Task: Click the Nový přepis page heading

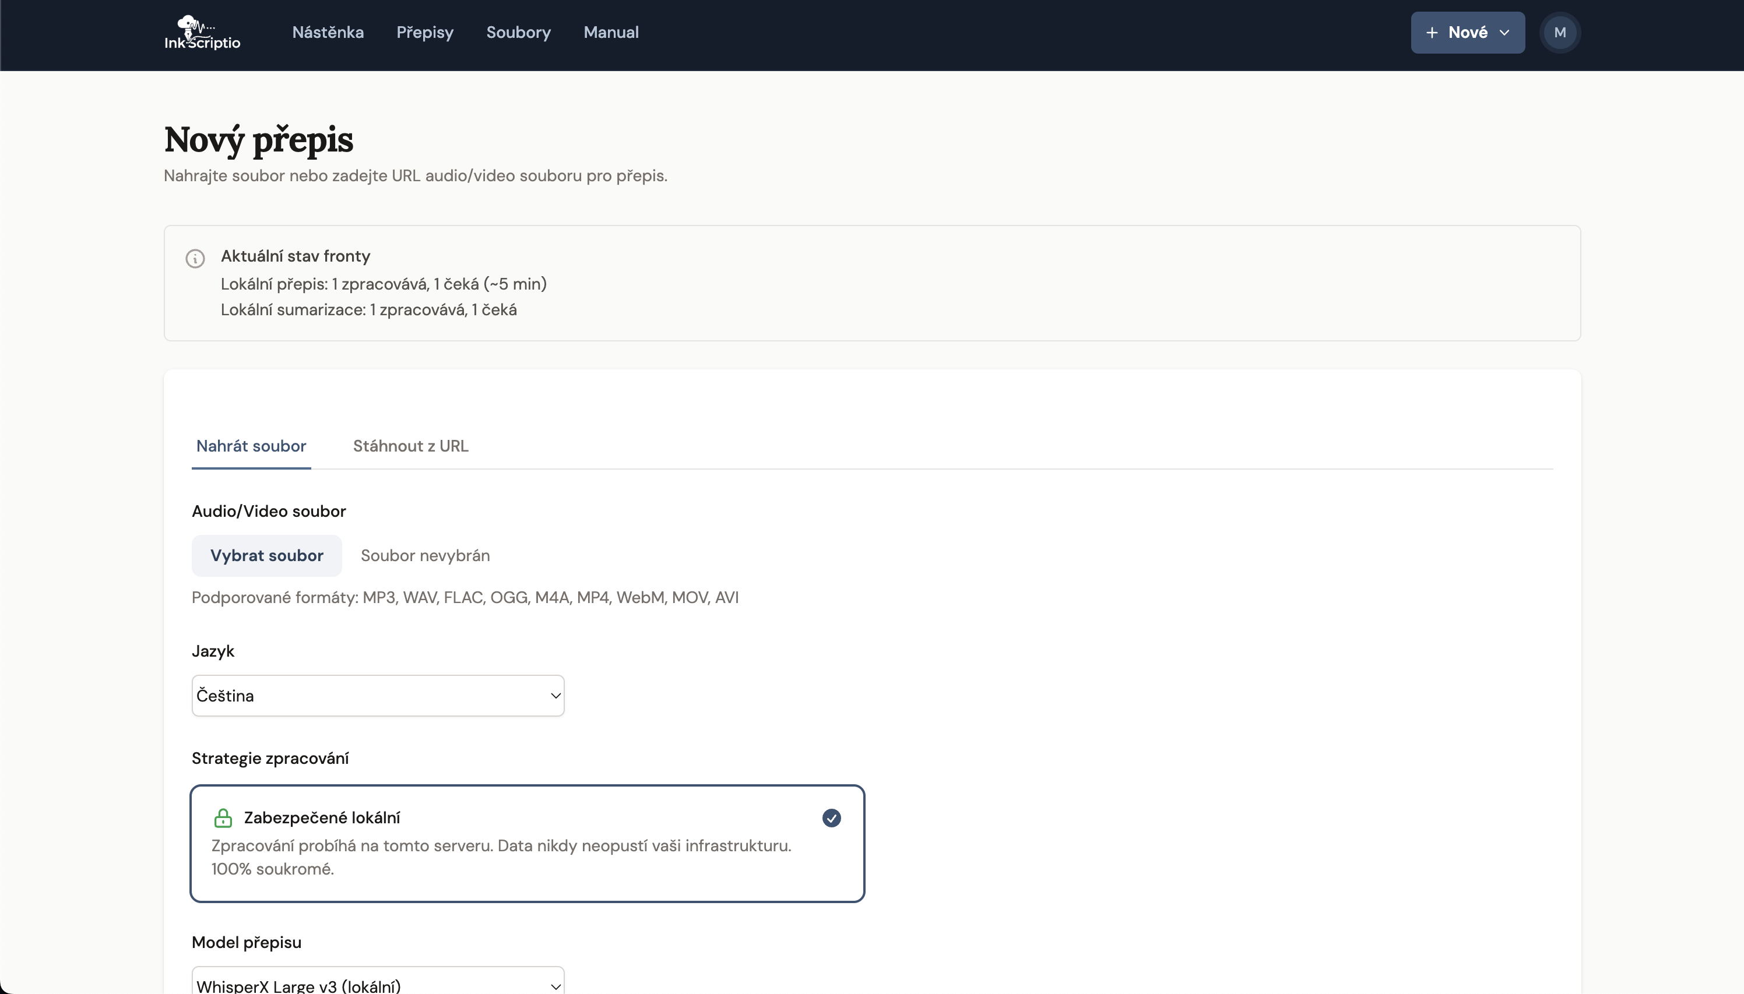Action: pyautogui.click(x=258, y=139)
